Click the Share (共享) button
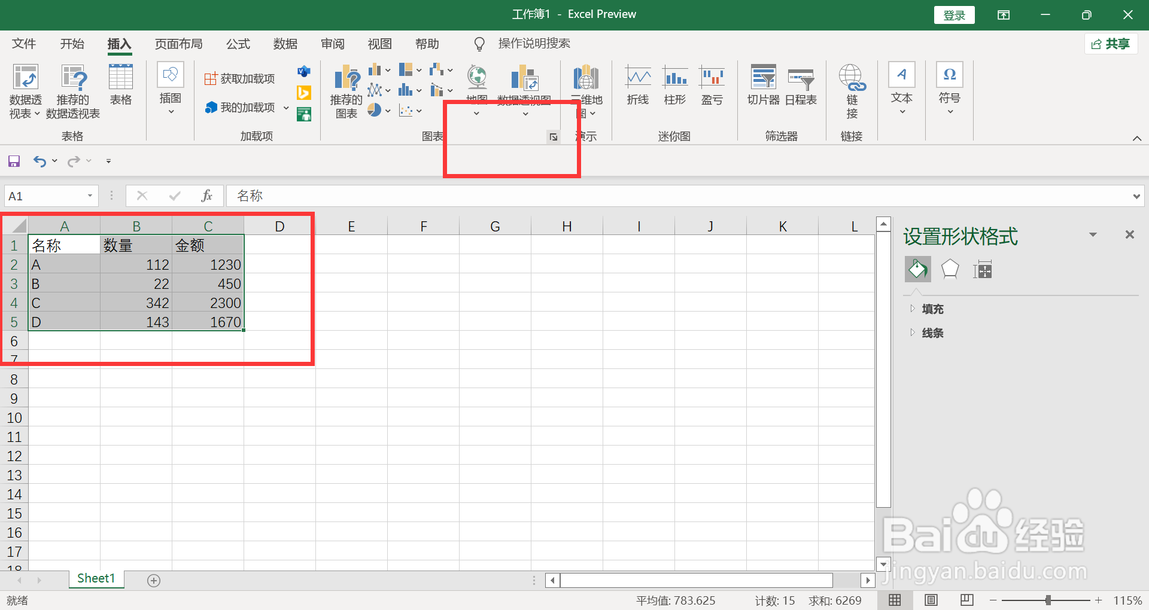1149x610 pixels. coord(1111,44)
